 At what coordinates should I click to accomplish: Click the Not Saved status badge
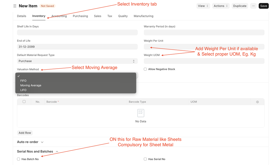[x=47, y=6]
